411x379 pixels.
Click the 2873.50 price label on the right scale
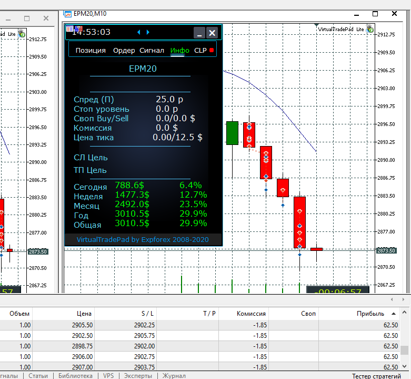pyautogui.click(x=386, y=251)
